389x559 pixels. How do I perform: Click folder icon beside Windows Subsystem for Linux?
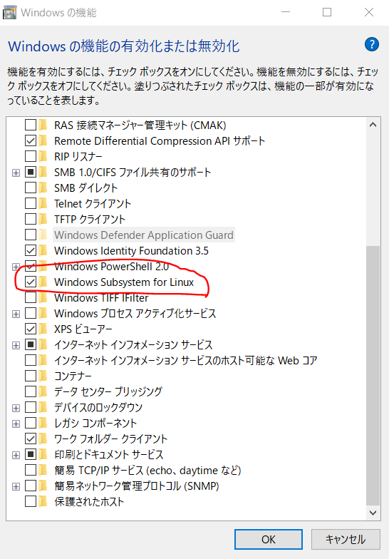tap(43, 282)
